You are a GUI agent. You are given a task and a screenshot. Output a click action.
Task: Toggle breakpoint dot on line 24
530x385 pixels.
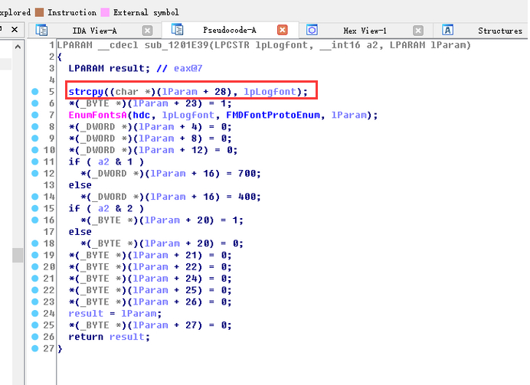[34, 313]
